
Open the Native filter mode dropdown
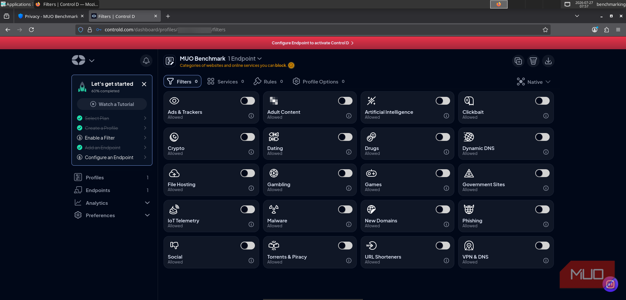pyautogui.click(x=534, y=82)
